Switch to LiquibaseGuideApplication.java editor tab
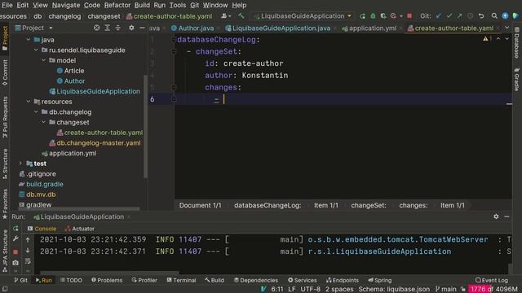Image resolution: width=522 pixels, height=293 pixels. [278, 28]
